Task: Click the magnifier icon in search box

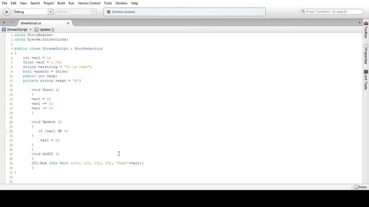Action: (303, 11)
